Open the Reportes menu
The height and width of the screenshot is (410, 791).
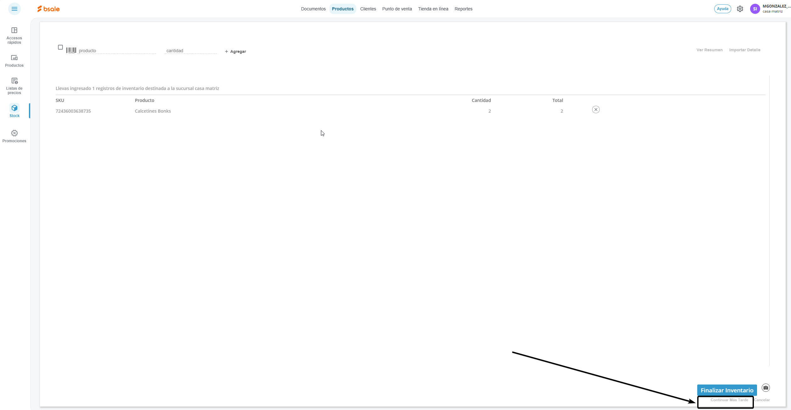tap(463, 9)
